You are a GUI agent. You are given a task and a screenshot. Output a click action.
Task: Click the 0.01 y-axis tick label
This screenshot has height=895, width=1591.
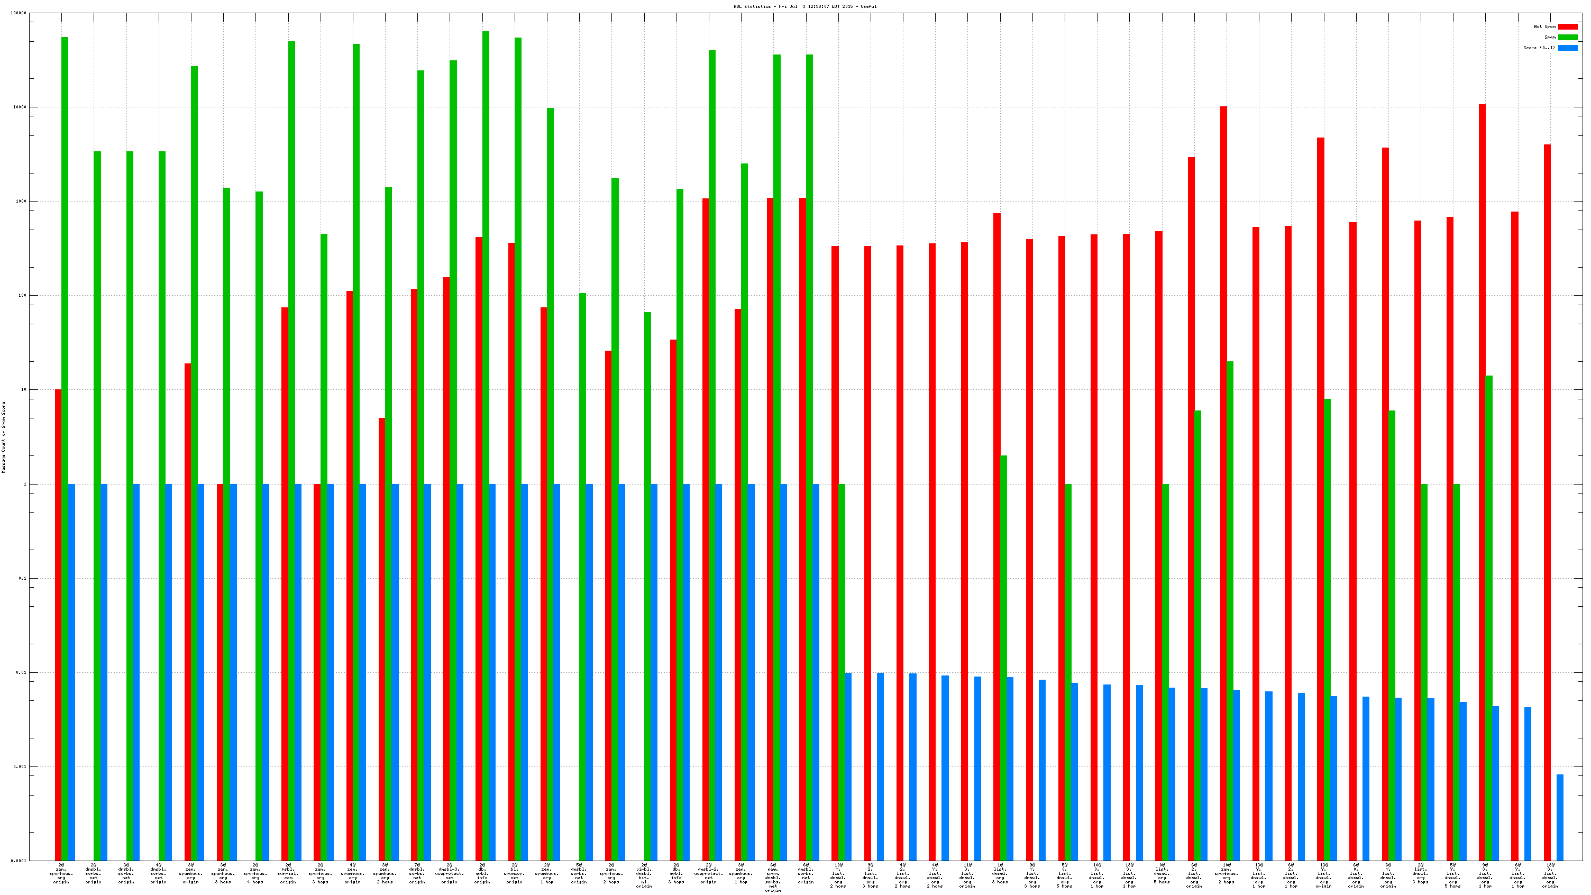(x=21, y=673)
